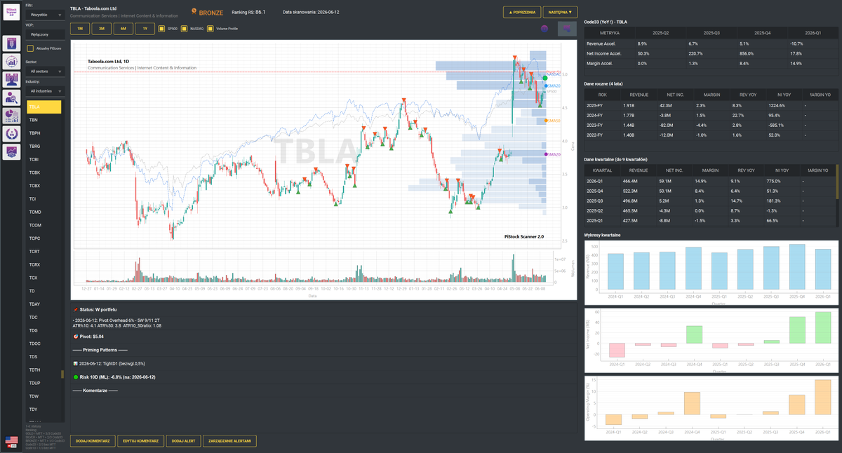842x453 pixels.
Task: Click the METRYKA column header
Action: point(610,33)
